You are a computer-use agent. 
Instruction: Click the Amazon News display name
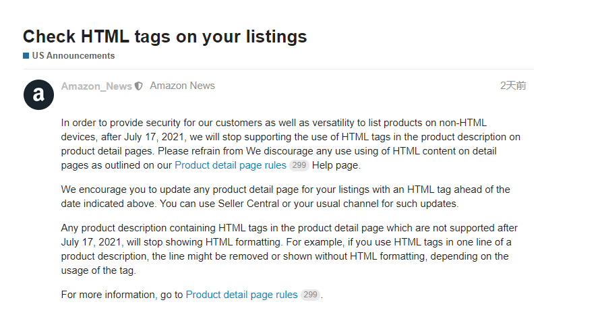pyautogui.click(x=182, y=86)
